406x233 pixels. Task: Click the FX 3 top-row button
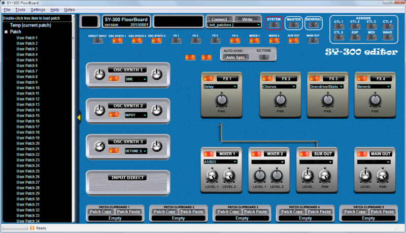pos(215,41)
